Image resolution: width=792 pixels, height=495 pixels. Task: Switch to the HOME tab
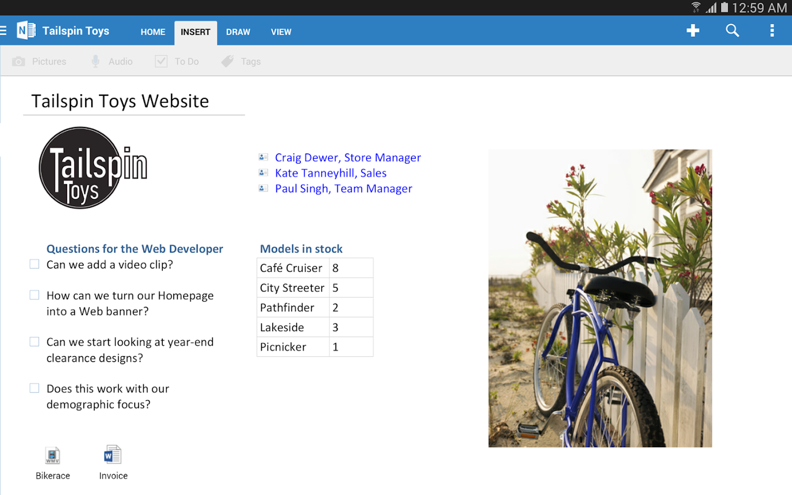(x=153, y=32)
